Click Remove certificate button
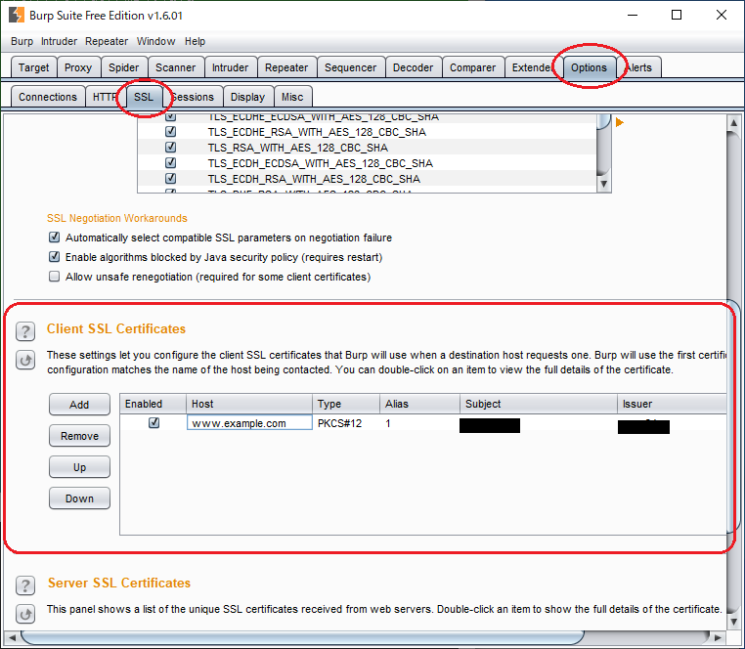Image resolution: width=745 pixels, height=649 pixels. coord(79,436)
